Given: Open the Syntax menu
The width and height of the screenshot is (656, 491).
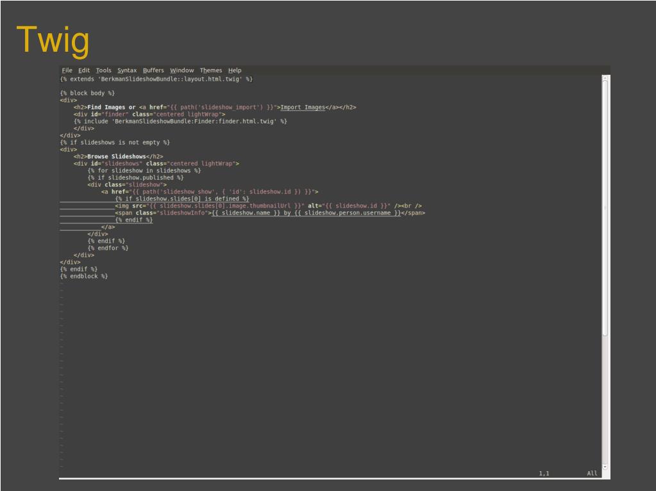Looking at the screenshot, I should point(127,70).
